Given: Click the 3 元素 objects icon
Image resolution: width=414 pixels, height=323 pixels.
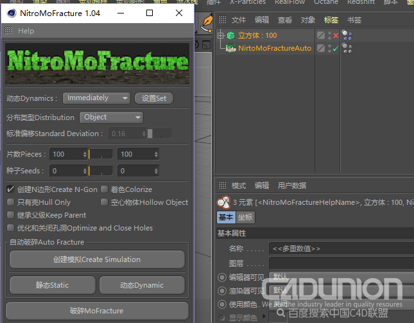Looking at the screenshot, I should coord(223,202).
